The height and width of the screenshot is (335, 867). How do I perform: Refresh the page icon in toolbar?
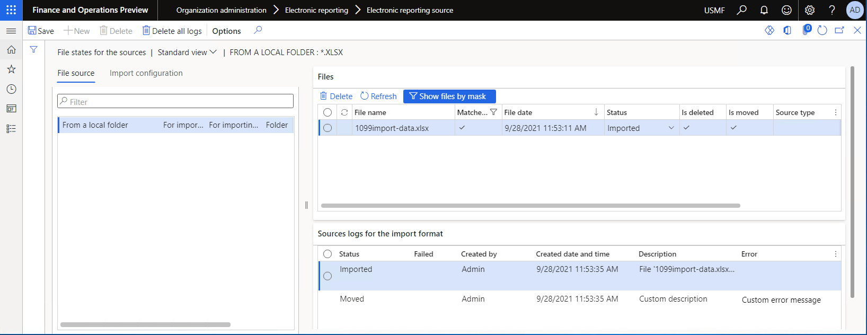(822, 30)
